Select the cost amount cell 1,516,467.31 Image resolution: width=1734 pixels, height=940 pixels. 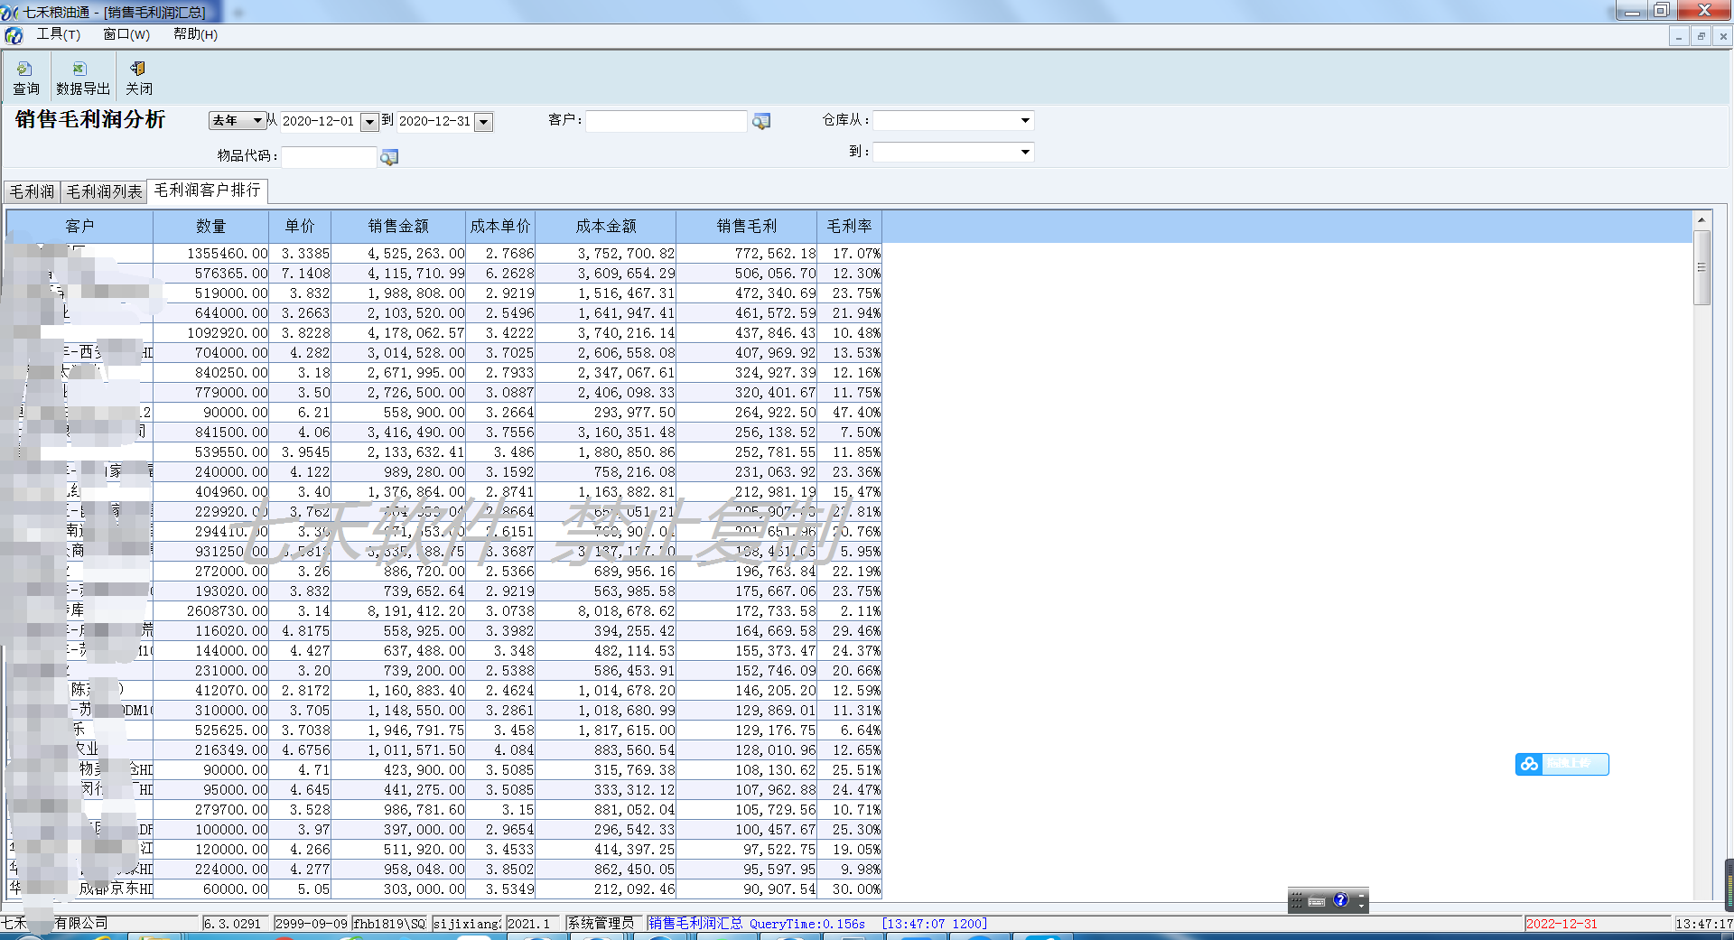(606, 293)
